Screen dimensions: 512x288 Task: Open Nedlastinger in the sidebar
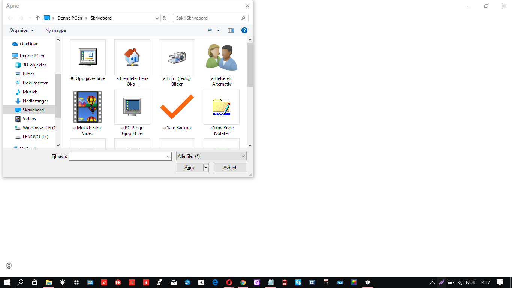[35, 101]
